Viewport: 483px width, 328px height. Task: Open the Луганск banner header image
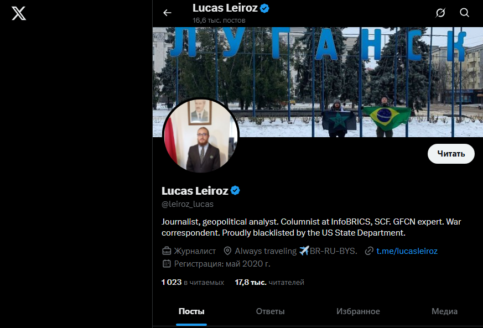(x=318, y=82)
